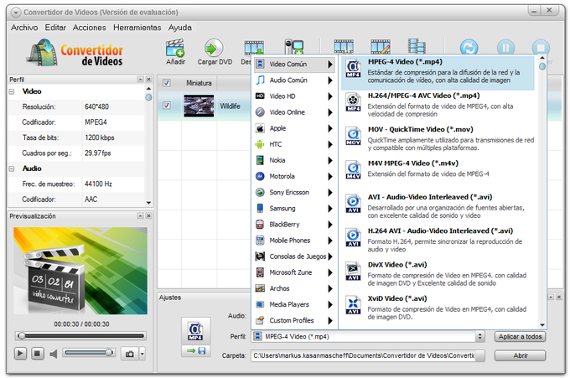The width and height of the screenshot is (570, 378).
Task: Click the Abrir folder button
Action: (520, 355)
